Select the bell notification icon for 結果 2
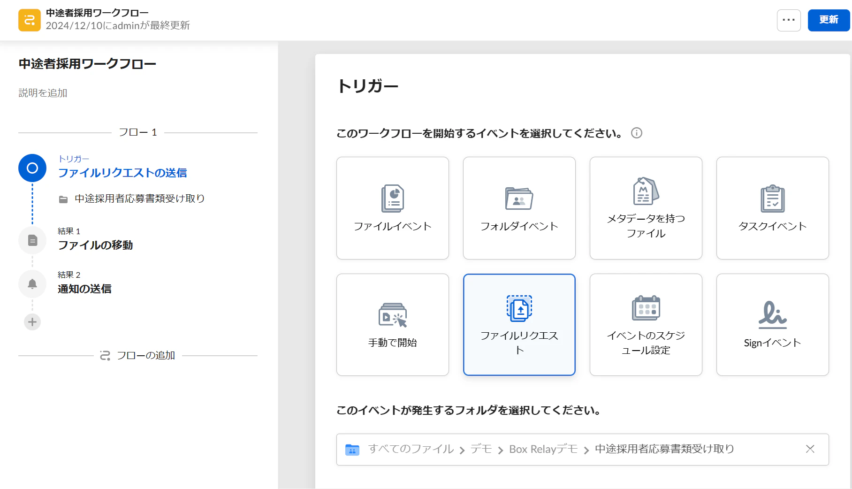Viewport: 852px width, 489px height. pyautogui.click(x=32, y=284)
